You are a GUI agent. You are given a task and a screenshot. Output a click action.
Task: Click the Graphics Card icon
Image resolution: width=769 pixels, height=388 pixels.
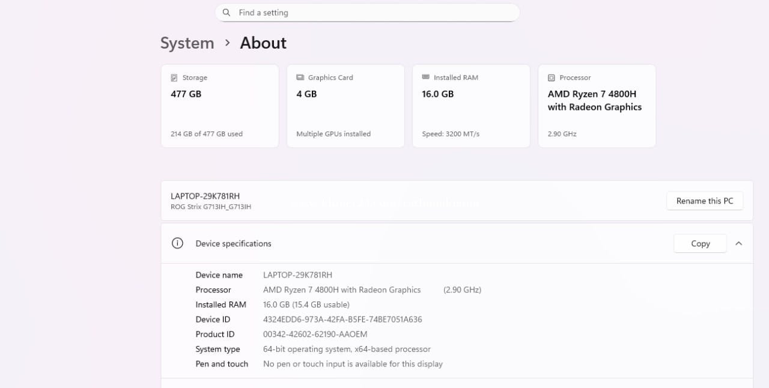[300, 77]
